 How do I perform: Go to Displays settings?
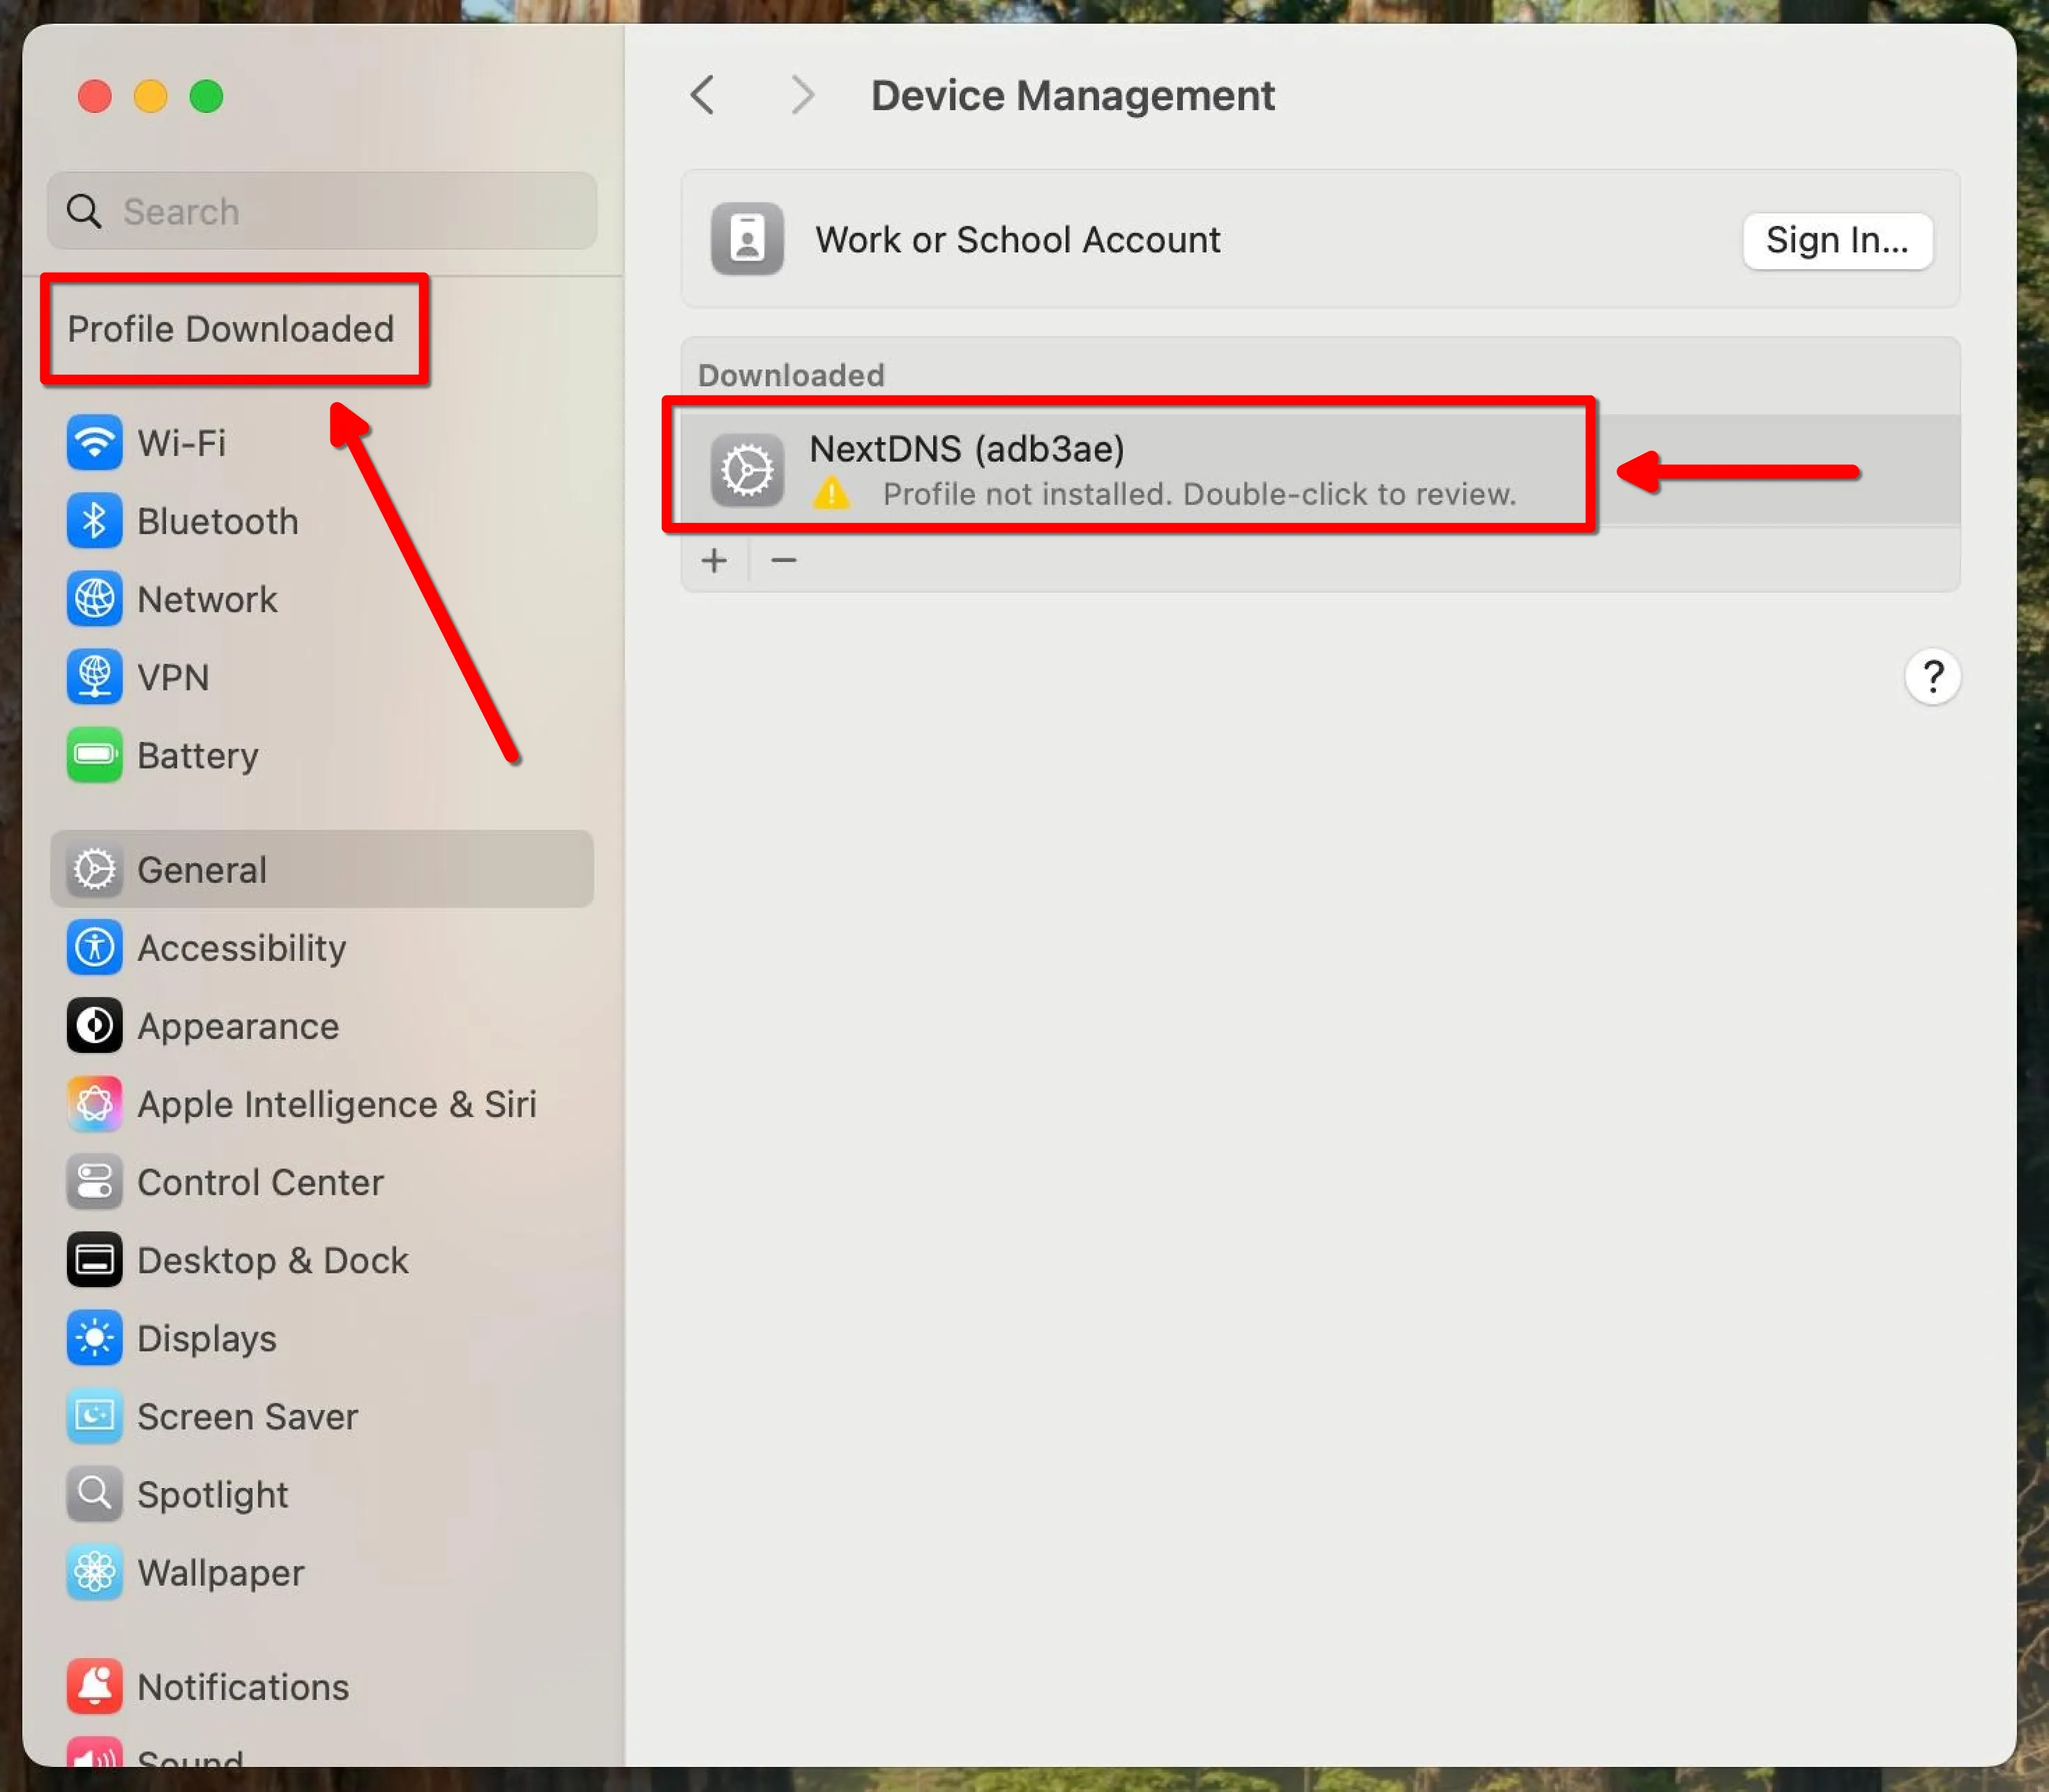pos(206,1338)
